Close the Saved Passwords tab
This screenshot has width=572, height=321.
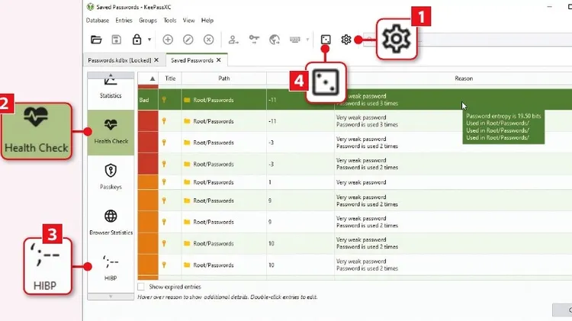[x=219, y=59]
